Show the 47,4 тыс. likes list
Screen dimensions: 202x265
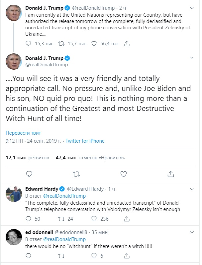(x=90, y=157)
